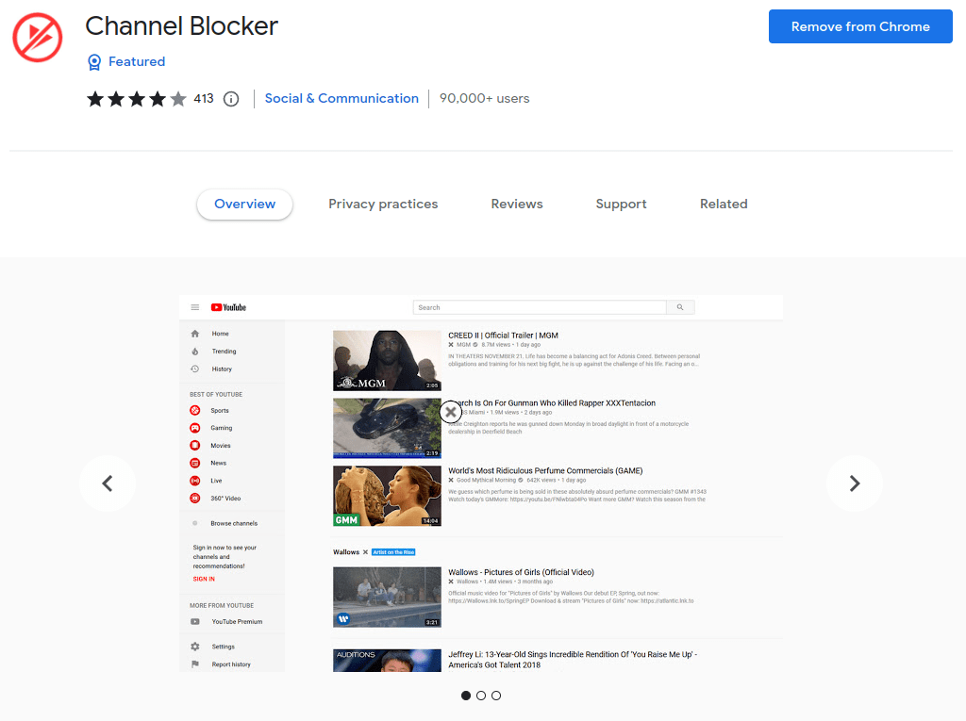
Task: Click the Featured badge icon
Action: click(94, 62)
